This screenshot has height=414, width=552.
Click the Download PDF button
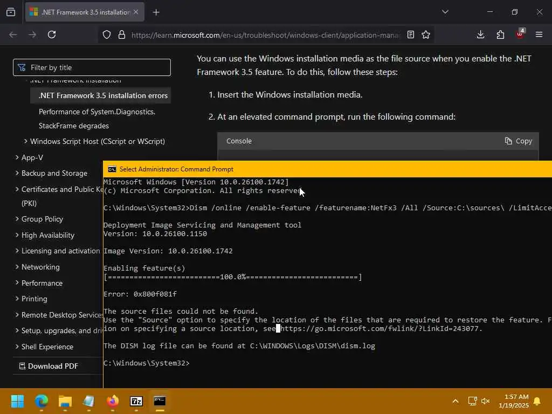pos(49,366)
